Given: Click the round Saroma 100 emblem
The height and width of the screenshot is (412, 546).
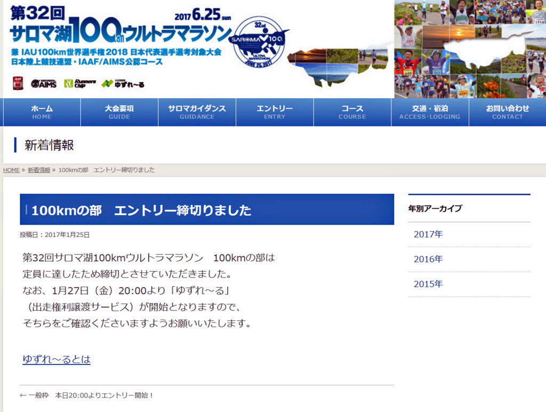Looking at the screenshot, I should 259,42.
